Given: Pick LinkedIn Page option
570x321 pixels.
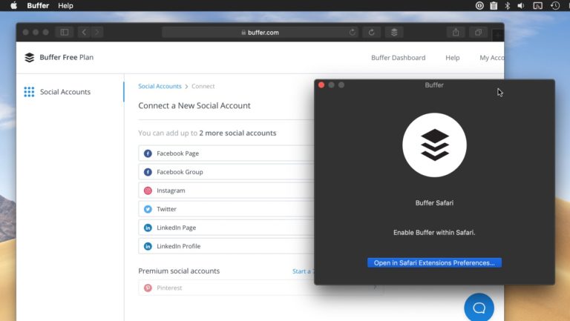Looking at the screenshot, I should coord(176,228).
